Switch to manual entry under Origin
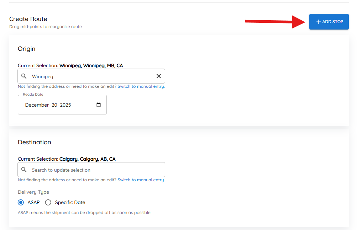The height and width of the screenshot is (230, 357). [141, 86]
